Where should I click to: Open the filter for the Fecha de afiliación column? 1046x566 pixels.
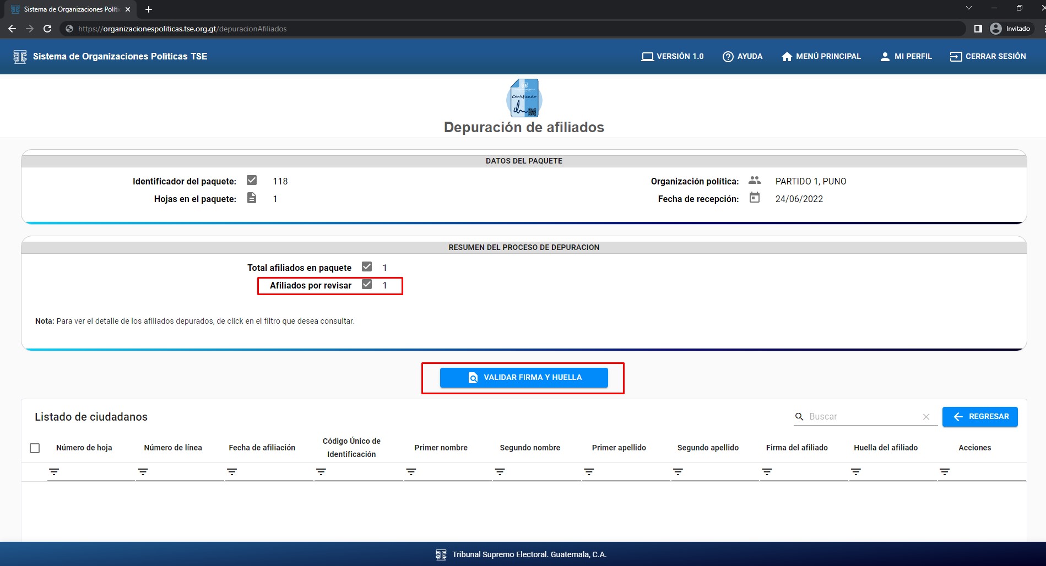(x=232, y=472)
